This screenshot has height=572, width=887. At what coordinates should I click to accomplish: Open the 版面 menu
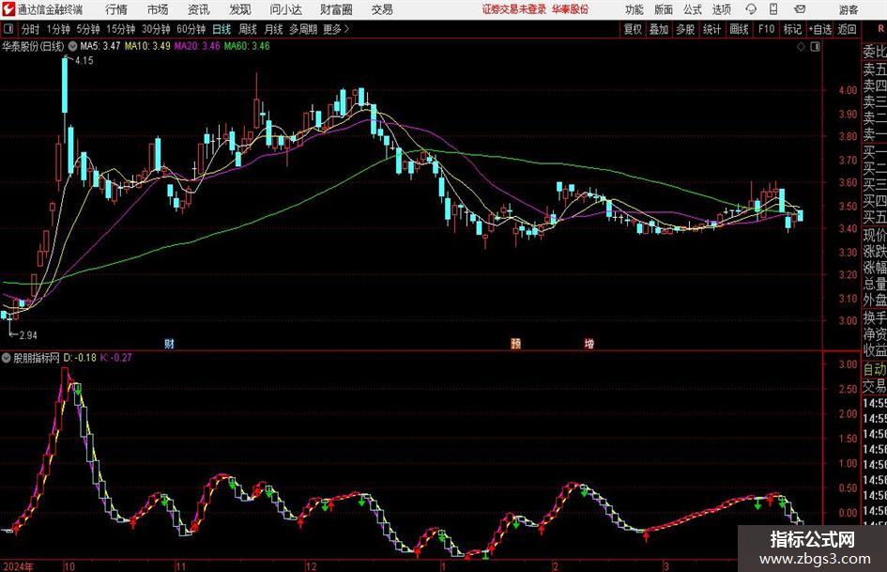663,9
